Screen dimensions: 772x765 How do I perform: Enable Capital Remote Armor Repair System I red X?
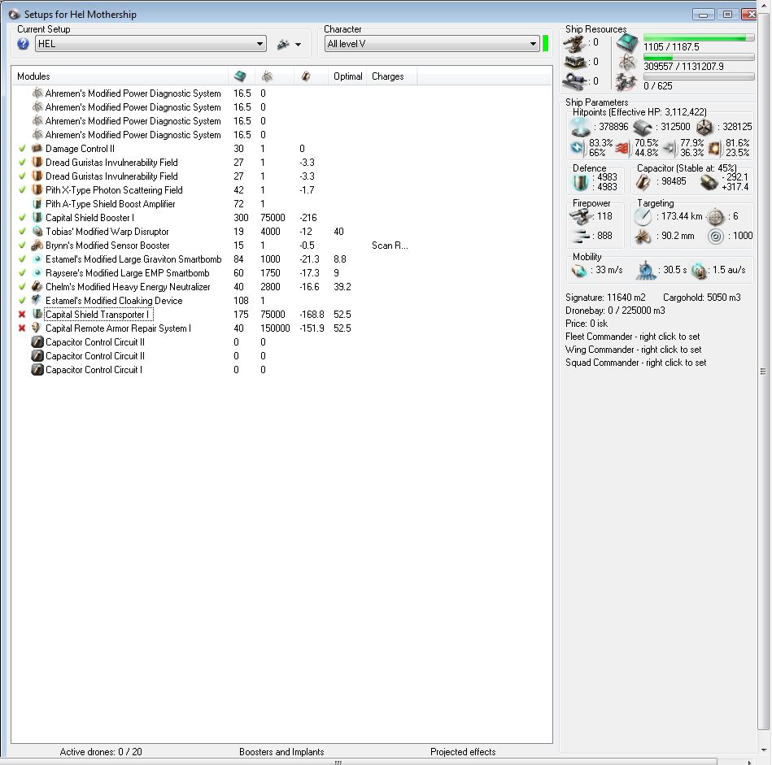point(22,328)
